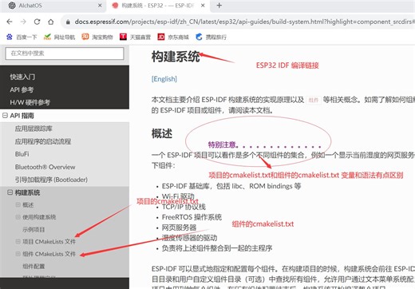The width and height of the screenshot is (415, 289).
Task: Open a new browser tab
Action: point(219,6)
